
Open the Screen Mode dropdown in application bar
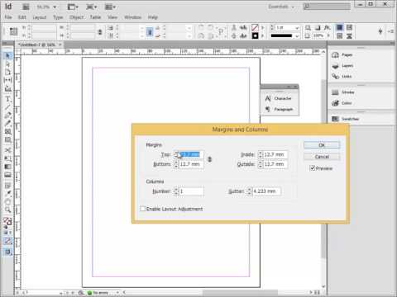point(91,7)
